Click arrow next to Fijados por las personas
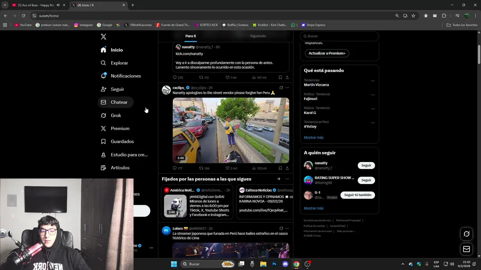 point(278,179)
